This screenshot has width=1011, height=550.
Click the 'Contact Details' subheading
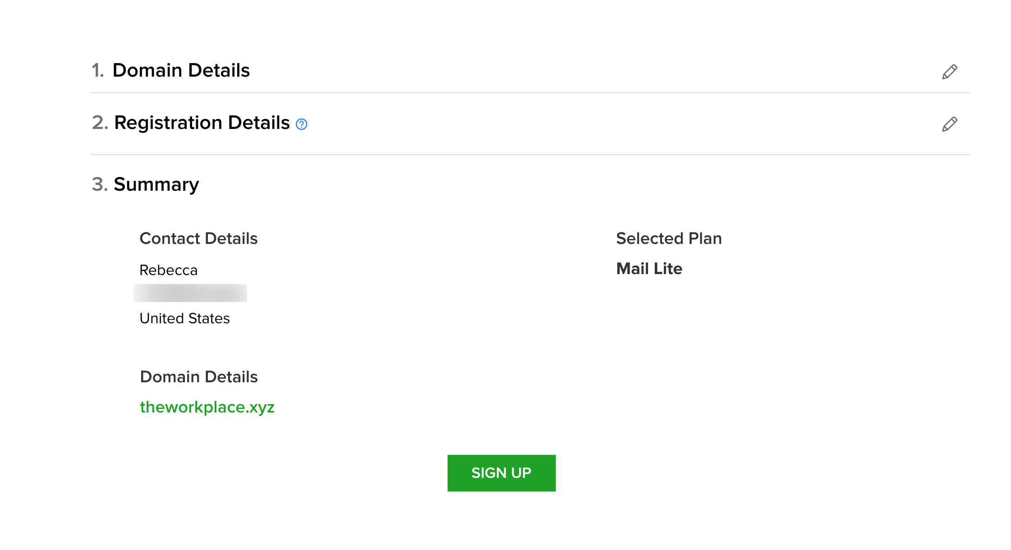(x=198, y=238)
